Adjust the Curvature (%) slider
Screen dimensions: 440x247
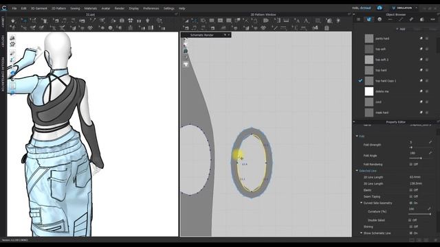coord(420,214)
